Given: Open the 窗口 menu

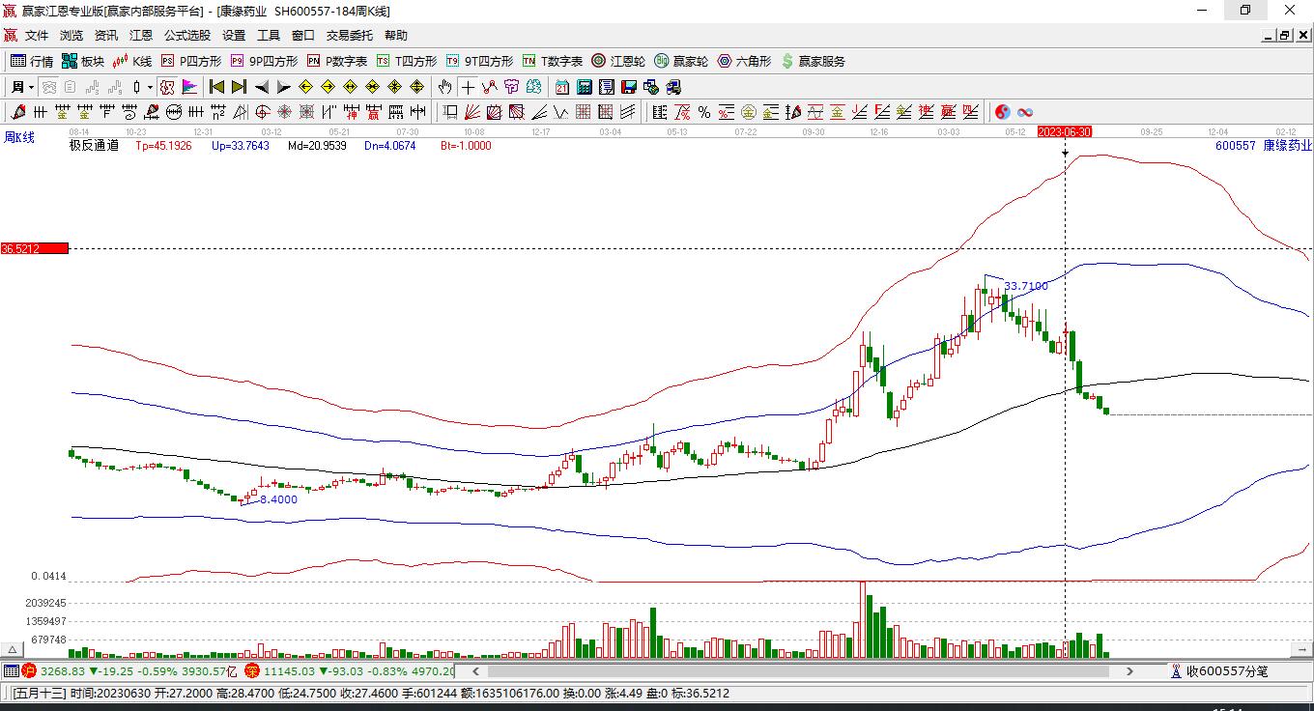Looking at the screenshot, I should coord(303,36).
